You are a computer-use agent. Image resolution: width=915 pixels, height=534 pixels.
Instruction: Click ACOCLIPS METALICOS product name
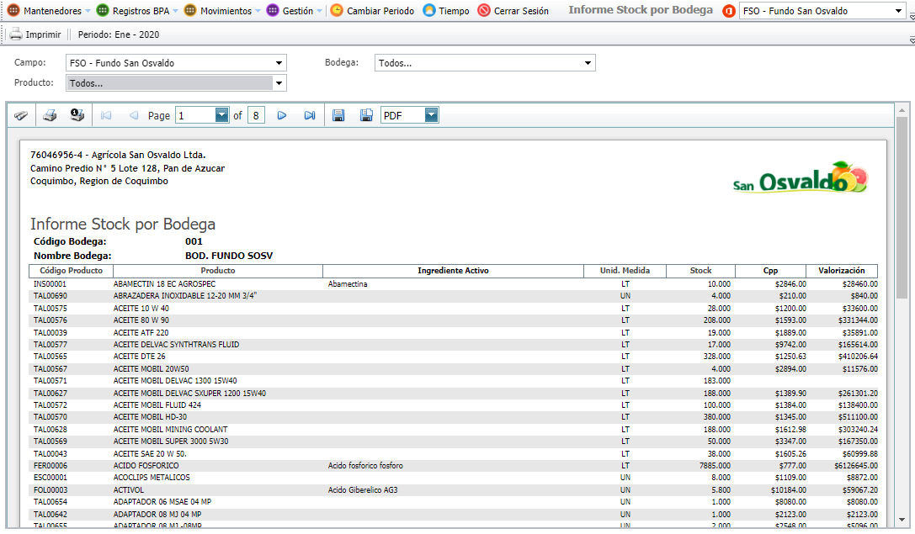tap(152, 478)
